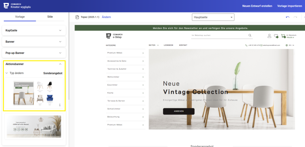Switch to the Vorlage tab
This screenshot has height=147, width=305.
click(20, 17)
